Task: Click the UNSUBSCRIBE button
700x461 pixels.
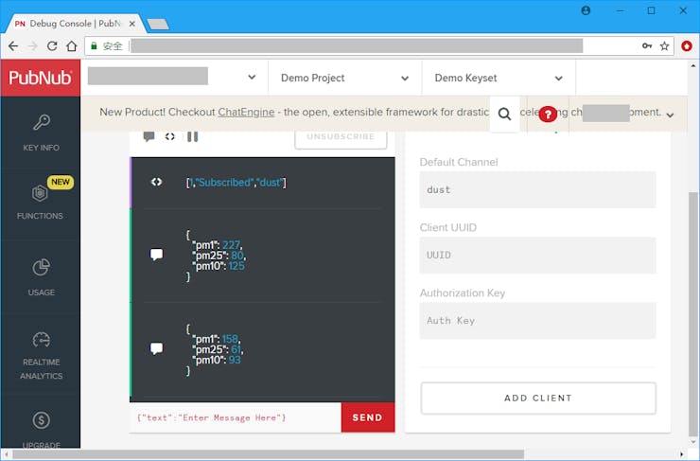Action: point(341,138)
